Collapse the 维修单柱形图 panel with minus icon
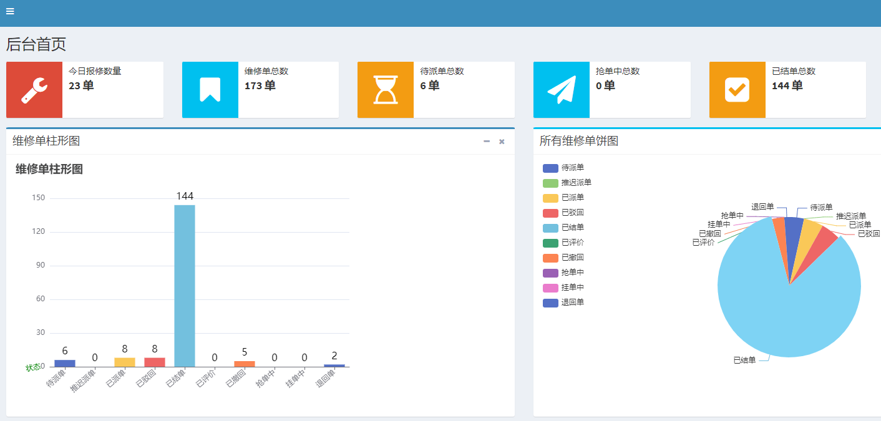 (x=487, y=142)
